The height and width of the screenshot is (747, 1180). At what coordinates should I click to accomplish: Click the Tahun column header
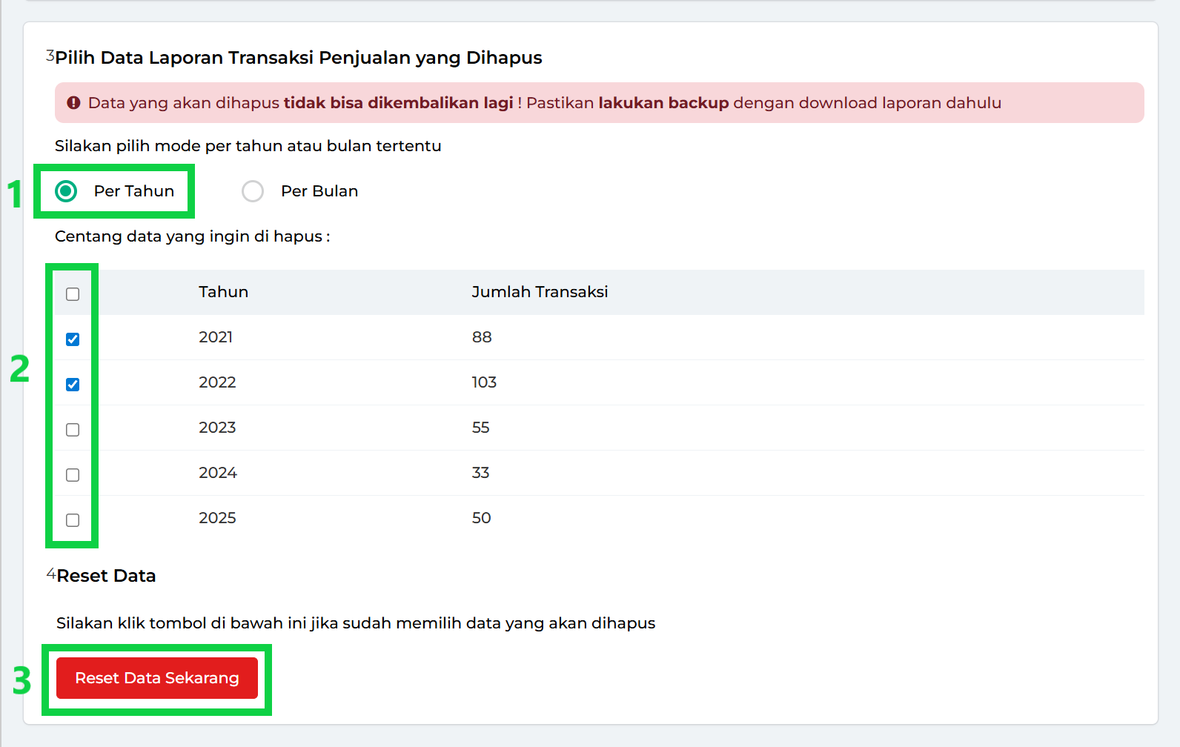click(x=223, y=292)
